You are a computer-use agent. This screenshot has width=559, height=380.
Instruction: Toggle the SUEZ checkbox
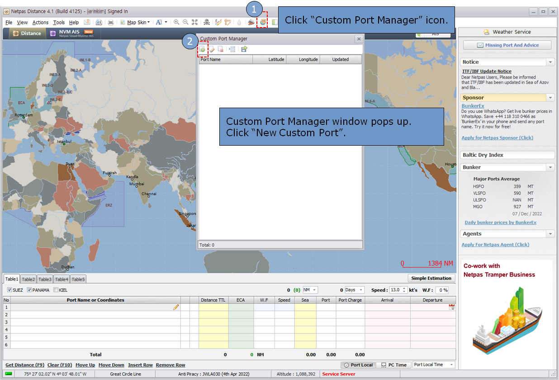pos(10,290)
